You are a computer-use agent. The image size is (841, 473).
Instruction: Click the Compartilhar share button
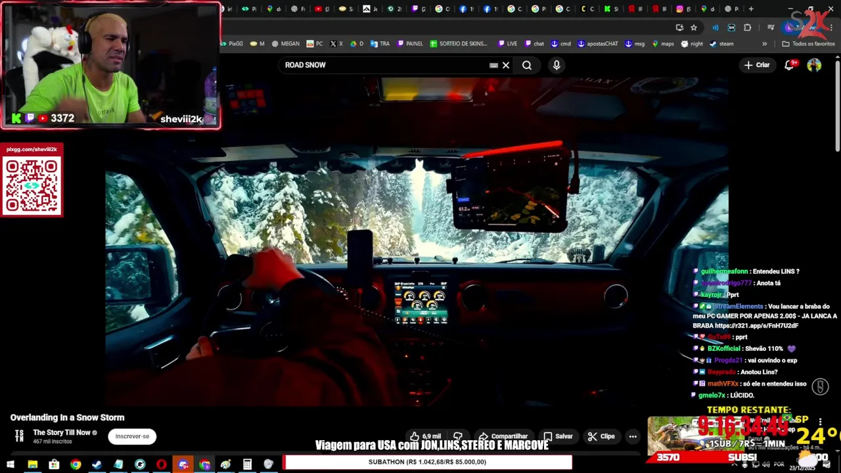point(503,436)
